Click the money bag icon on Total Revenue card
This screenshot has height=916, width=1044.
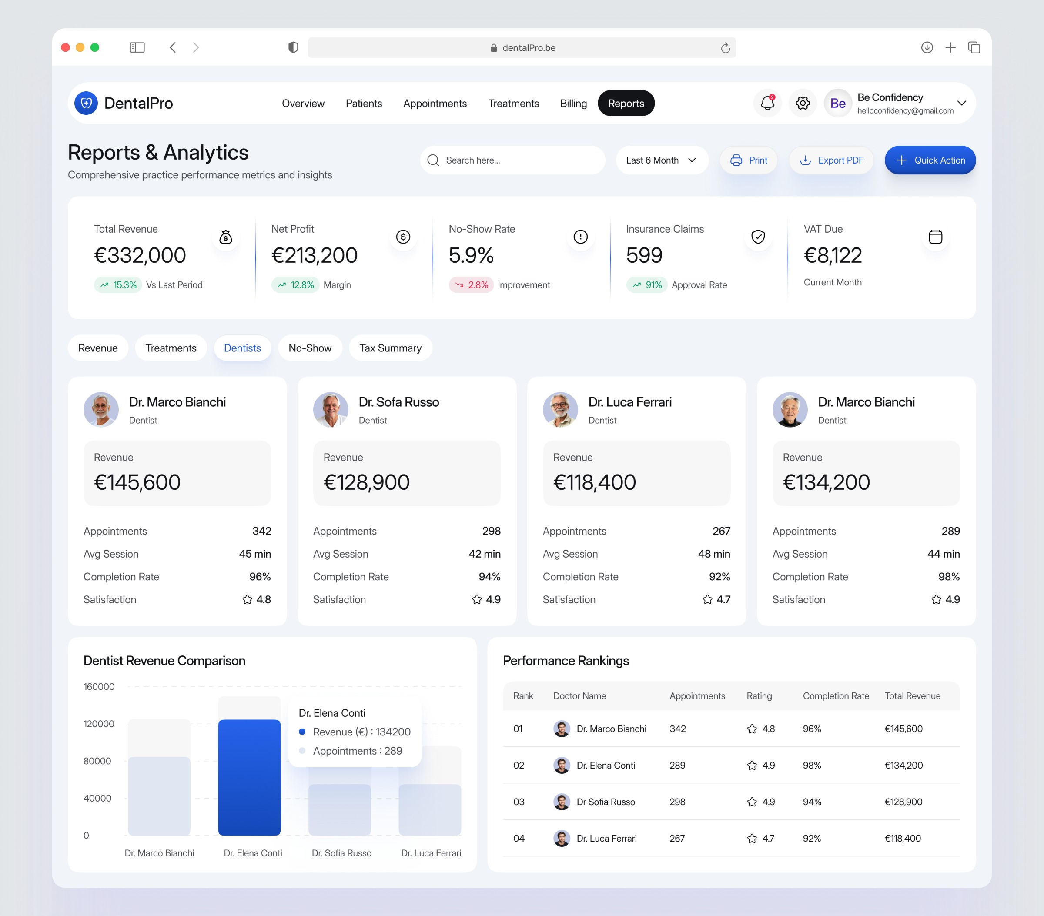coord(225,237)
